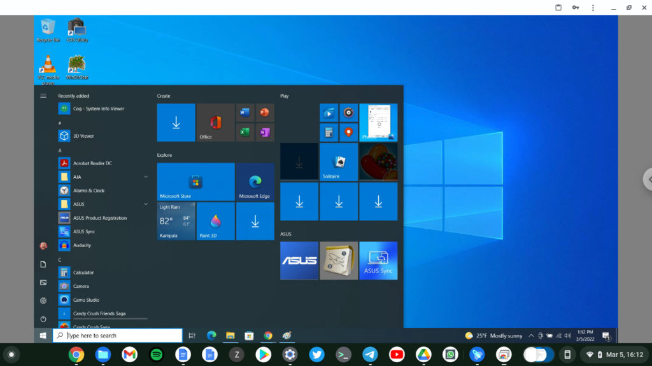Open the Microsoft Edge tile
This screenshot has height=366, width=652.
click(255, 182)
